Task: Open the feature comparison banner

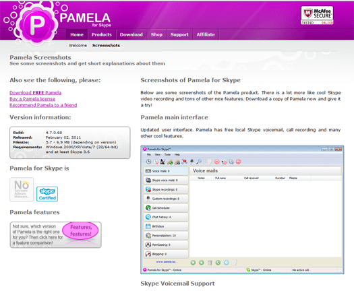Action: click(55, 235)
